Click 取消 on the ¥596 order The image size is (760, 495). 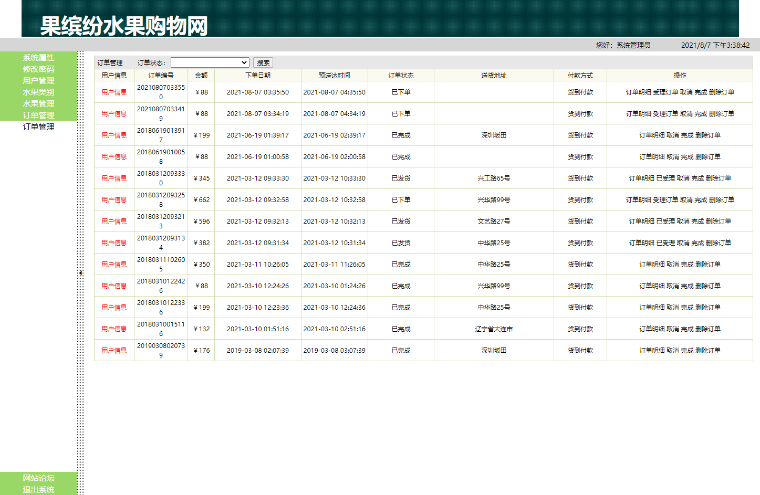point(683,222)
